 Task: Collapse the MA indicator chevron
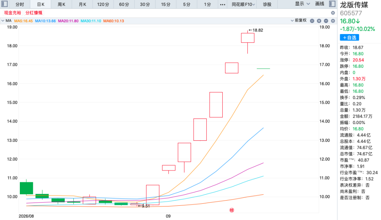pos(3,21)
